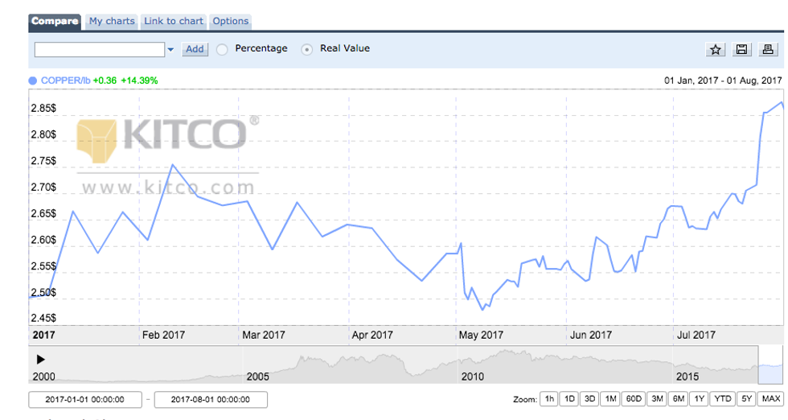The height and width of the screenshot is (420, 788).
Task: Set zoom to MAX
Action: 771,399
